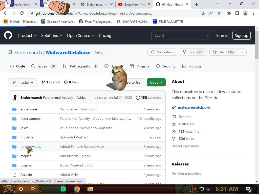The width and height of the screenshot is (259, 194).
Task: Open the GitHub - Enderman bookmark
Action: (x=20, y=21)
